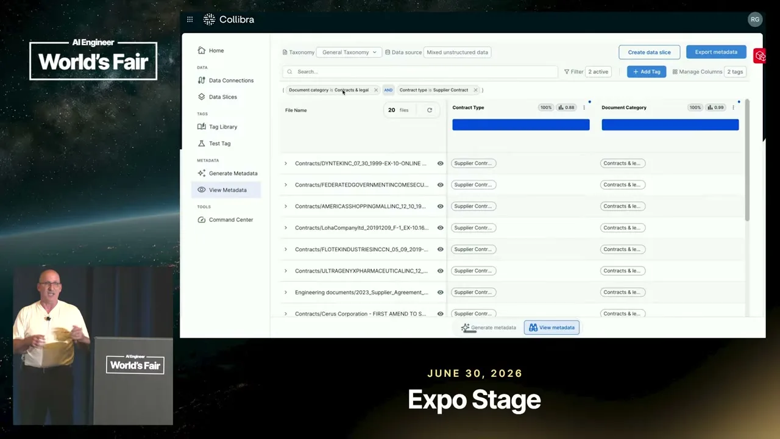The width and height of the screenshot is (780, 439).
Task: Preview the DYNTEKINC contract via eye icon
Action: (x=440, y=163)
